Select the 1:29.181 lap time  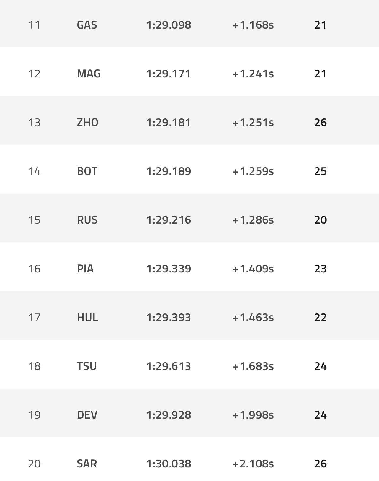(x=169, y=122)
